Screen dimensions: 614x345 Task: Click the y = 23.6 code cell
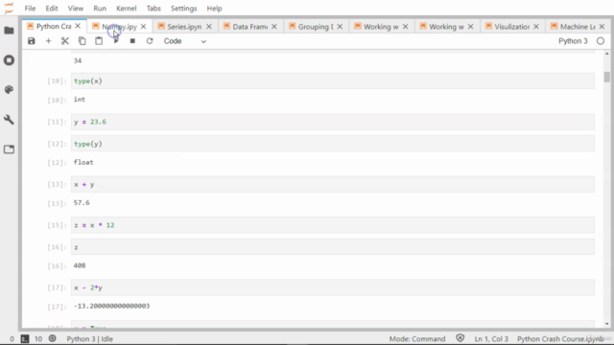(333, 122)
